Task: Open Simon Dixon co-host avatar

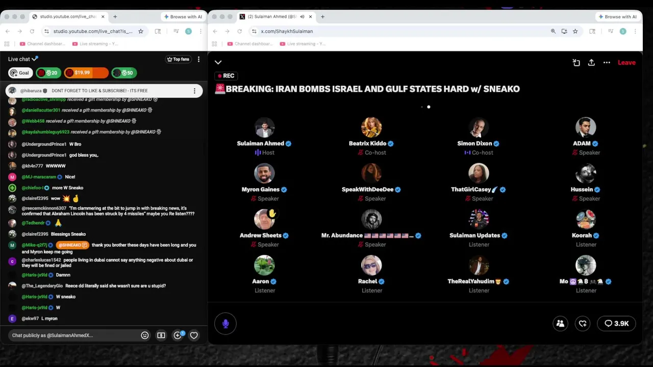Action: tap(479, 127)
